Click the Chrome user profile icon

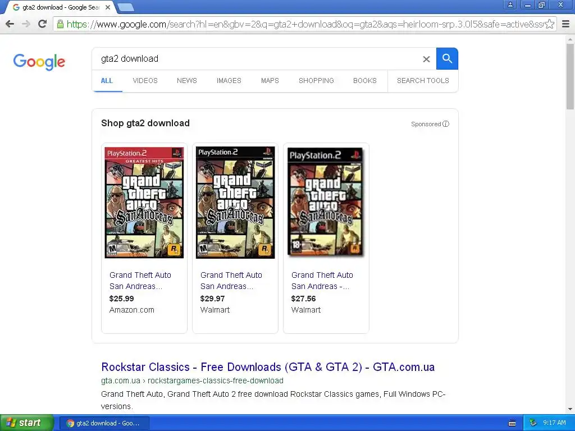click(x=510, y=4)
